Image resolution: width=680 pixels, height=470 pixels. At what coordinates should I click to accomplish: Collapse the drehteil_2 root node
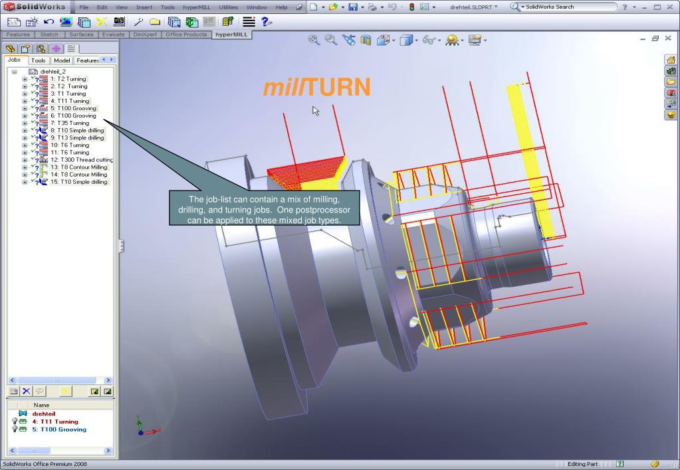point(15,72)
